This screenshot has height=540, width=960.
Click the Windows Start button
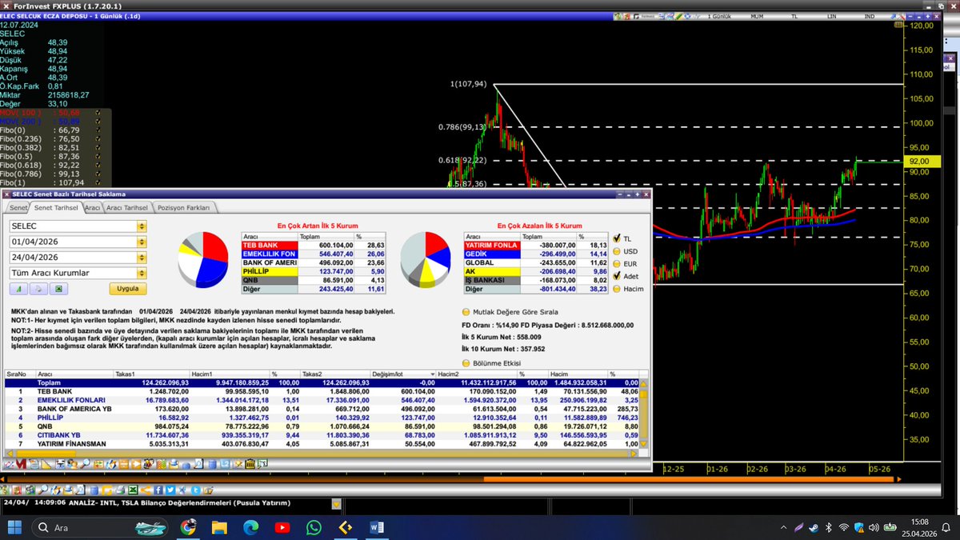[15, 527]
